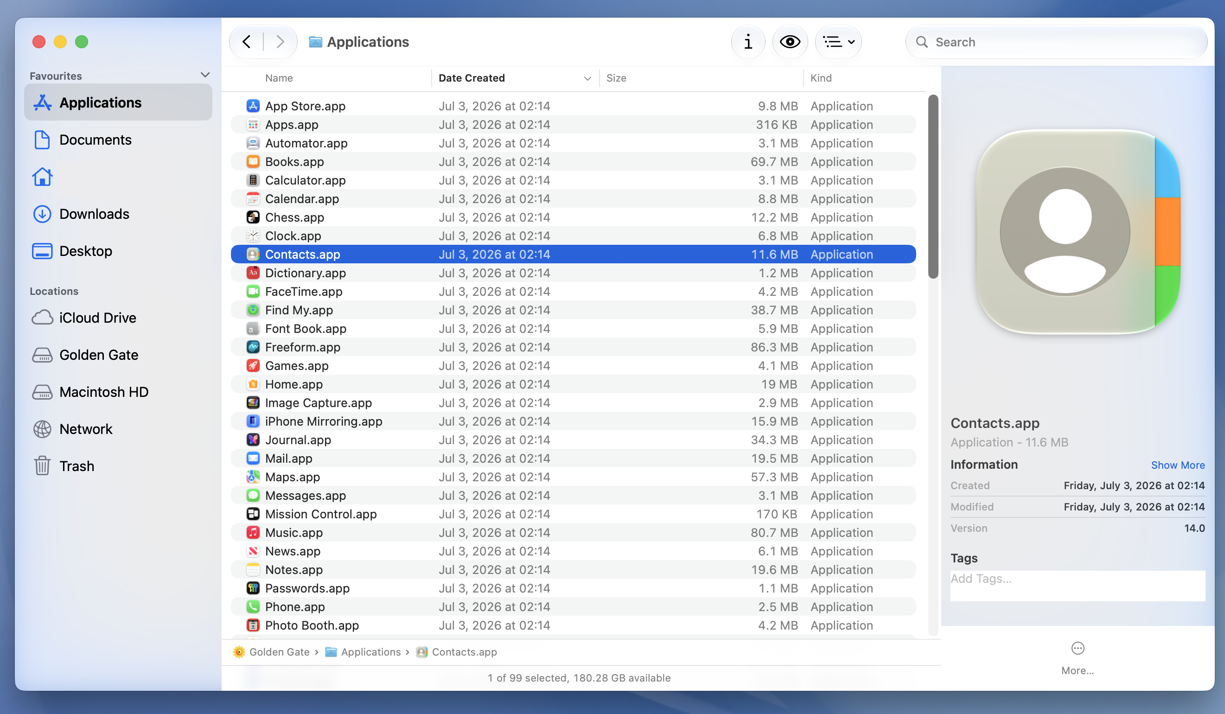Select the Music.app icon
Image resolution: width=1225 pixels, height=714 pixels.
(x=253, y=533)
